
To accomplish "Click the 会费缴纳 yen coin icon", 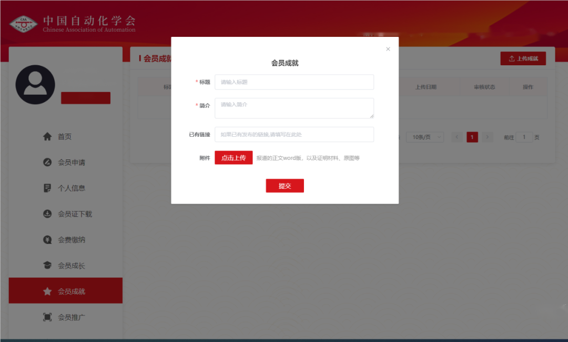I will coord(47,240).
